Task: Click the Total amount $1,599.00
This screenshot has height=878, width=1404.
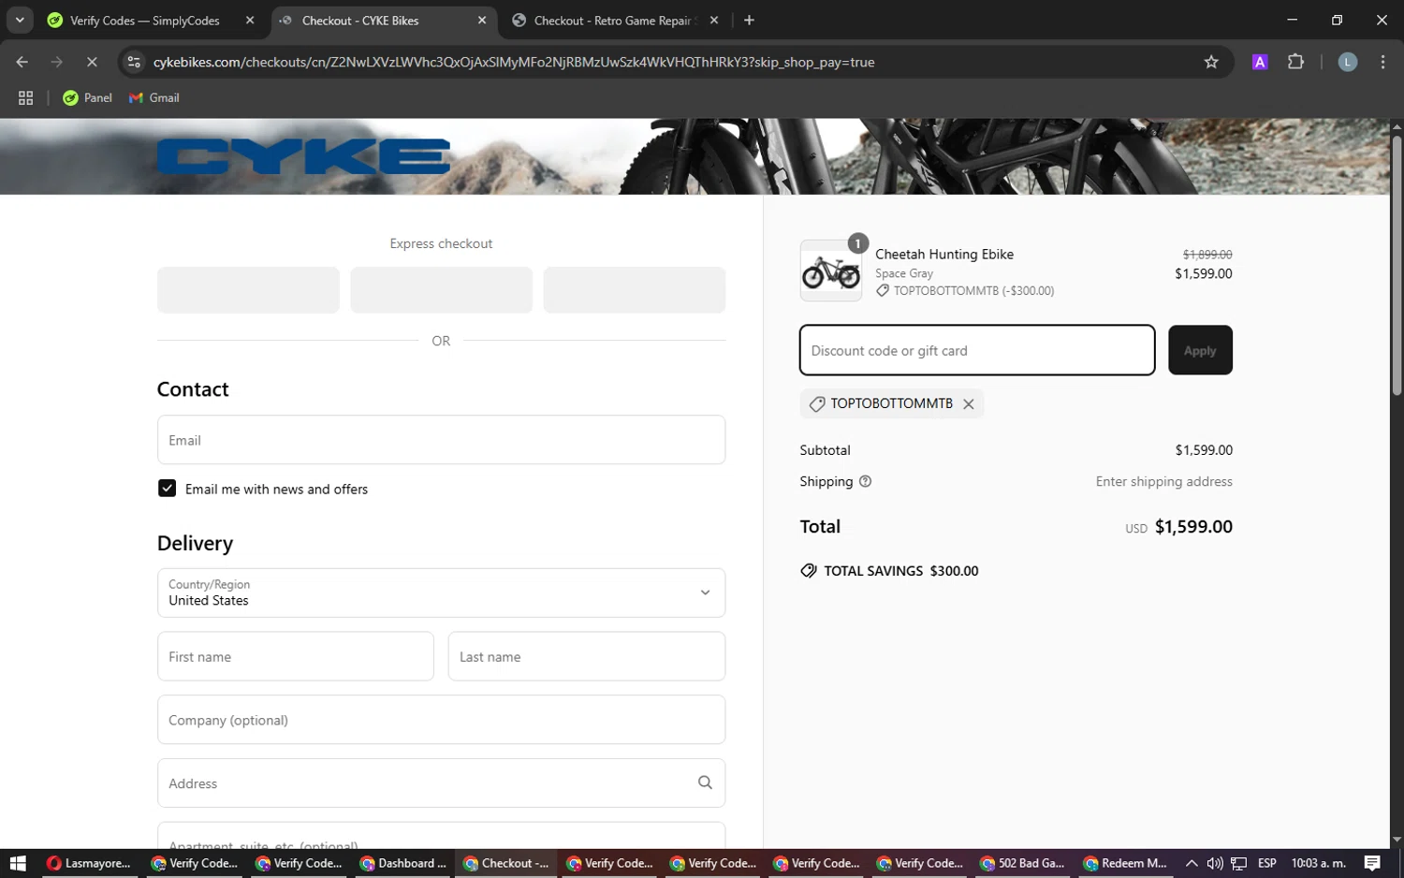Action: 1193,526
